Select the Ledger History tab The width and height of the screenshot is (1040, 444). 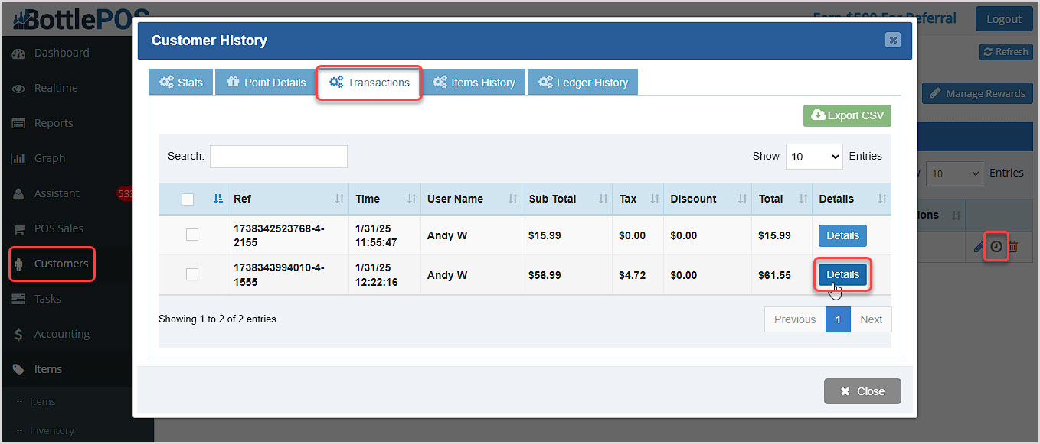582,82
